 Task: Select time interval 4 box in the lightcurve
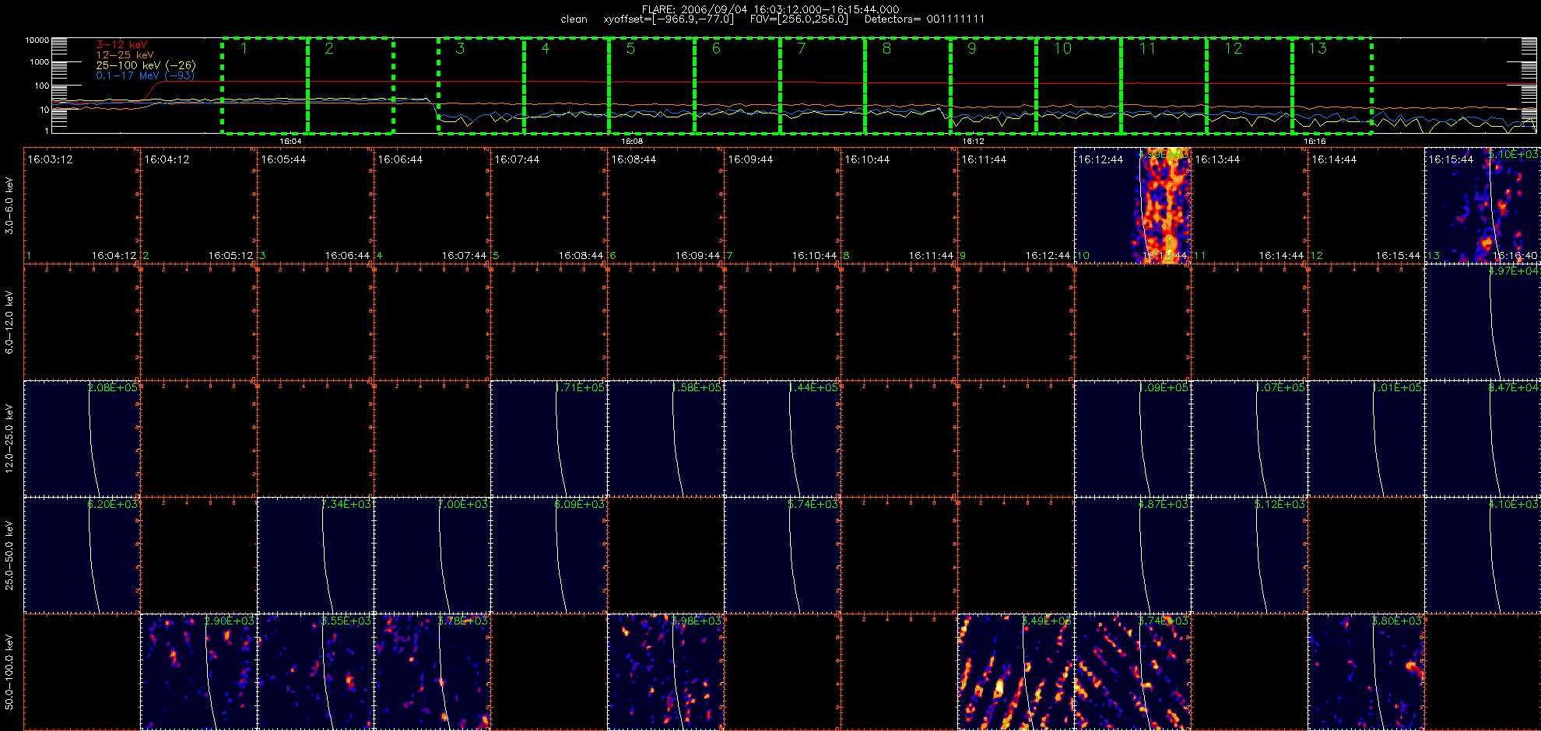[567, 86]
